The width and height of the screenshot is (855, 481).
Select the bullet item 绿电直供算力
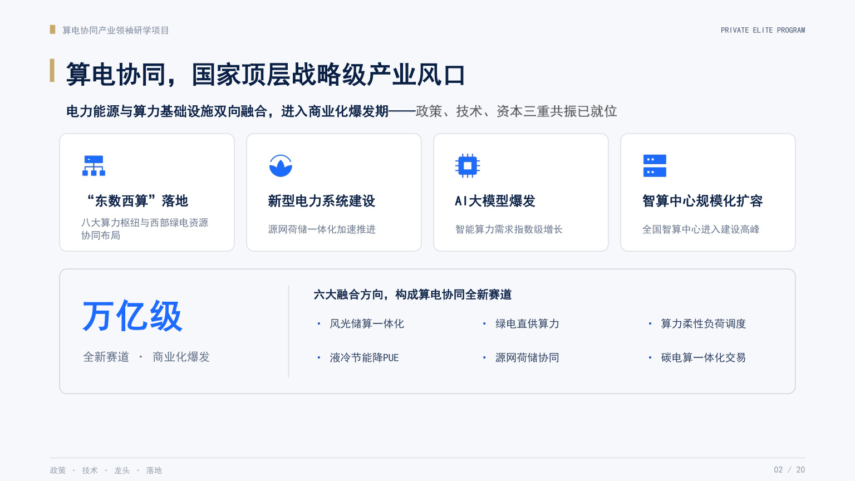coord(527,323)
